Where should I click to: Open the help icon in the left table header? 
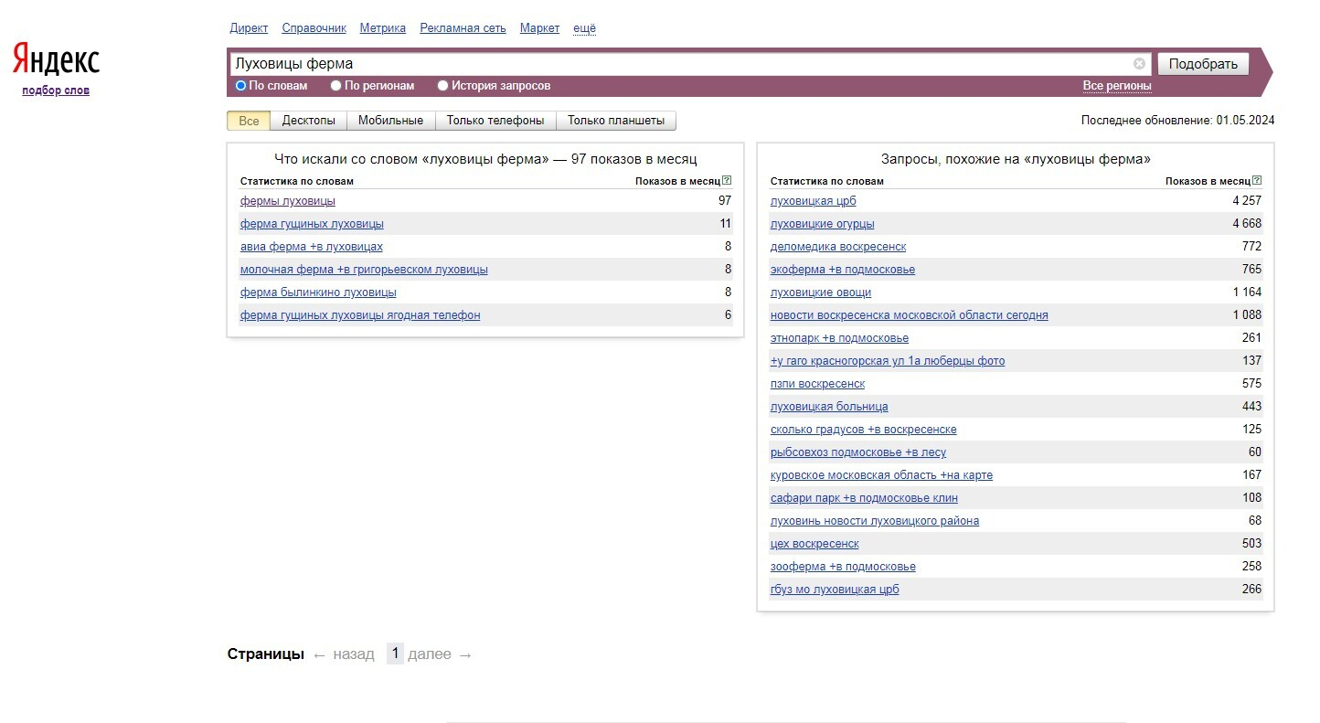coord(727,181)
